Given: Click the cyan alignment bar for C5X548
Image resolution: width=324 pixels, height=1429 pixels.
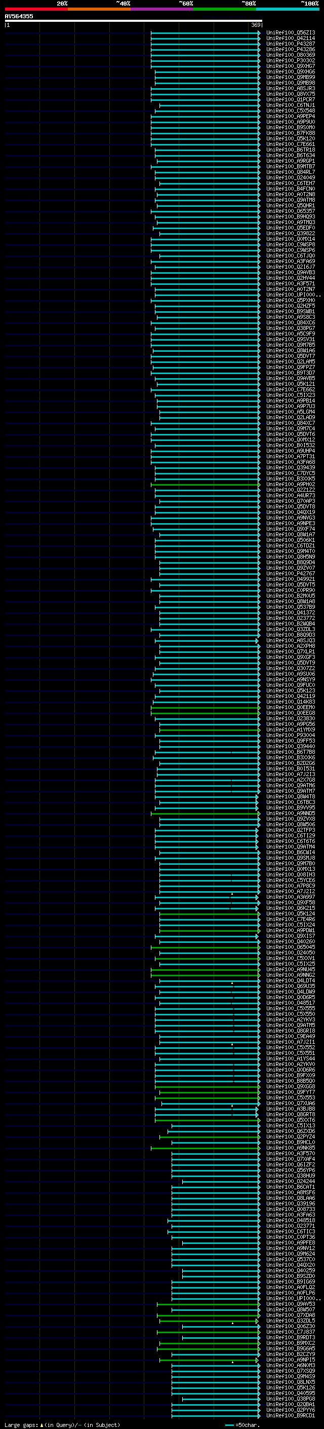Looking at the screenshot, I should [x=208, y=111].
